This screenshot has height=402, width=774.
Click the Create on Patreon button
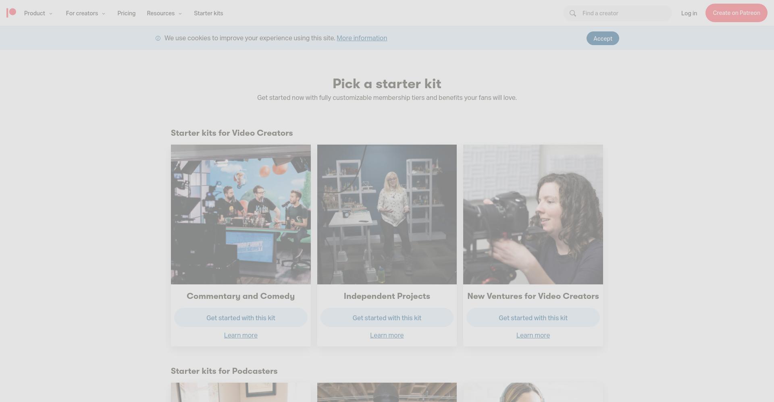(736, 13)
